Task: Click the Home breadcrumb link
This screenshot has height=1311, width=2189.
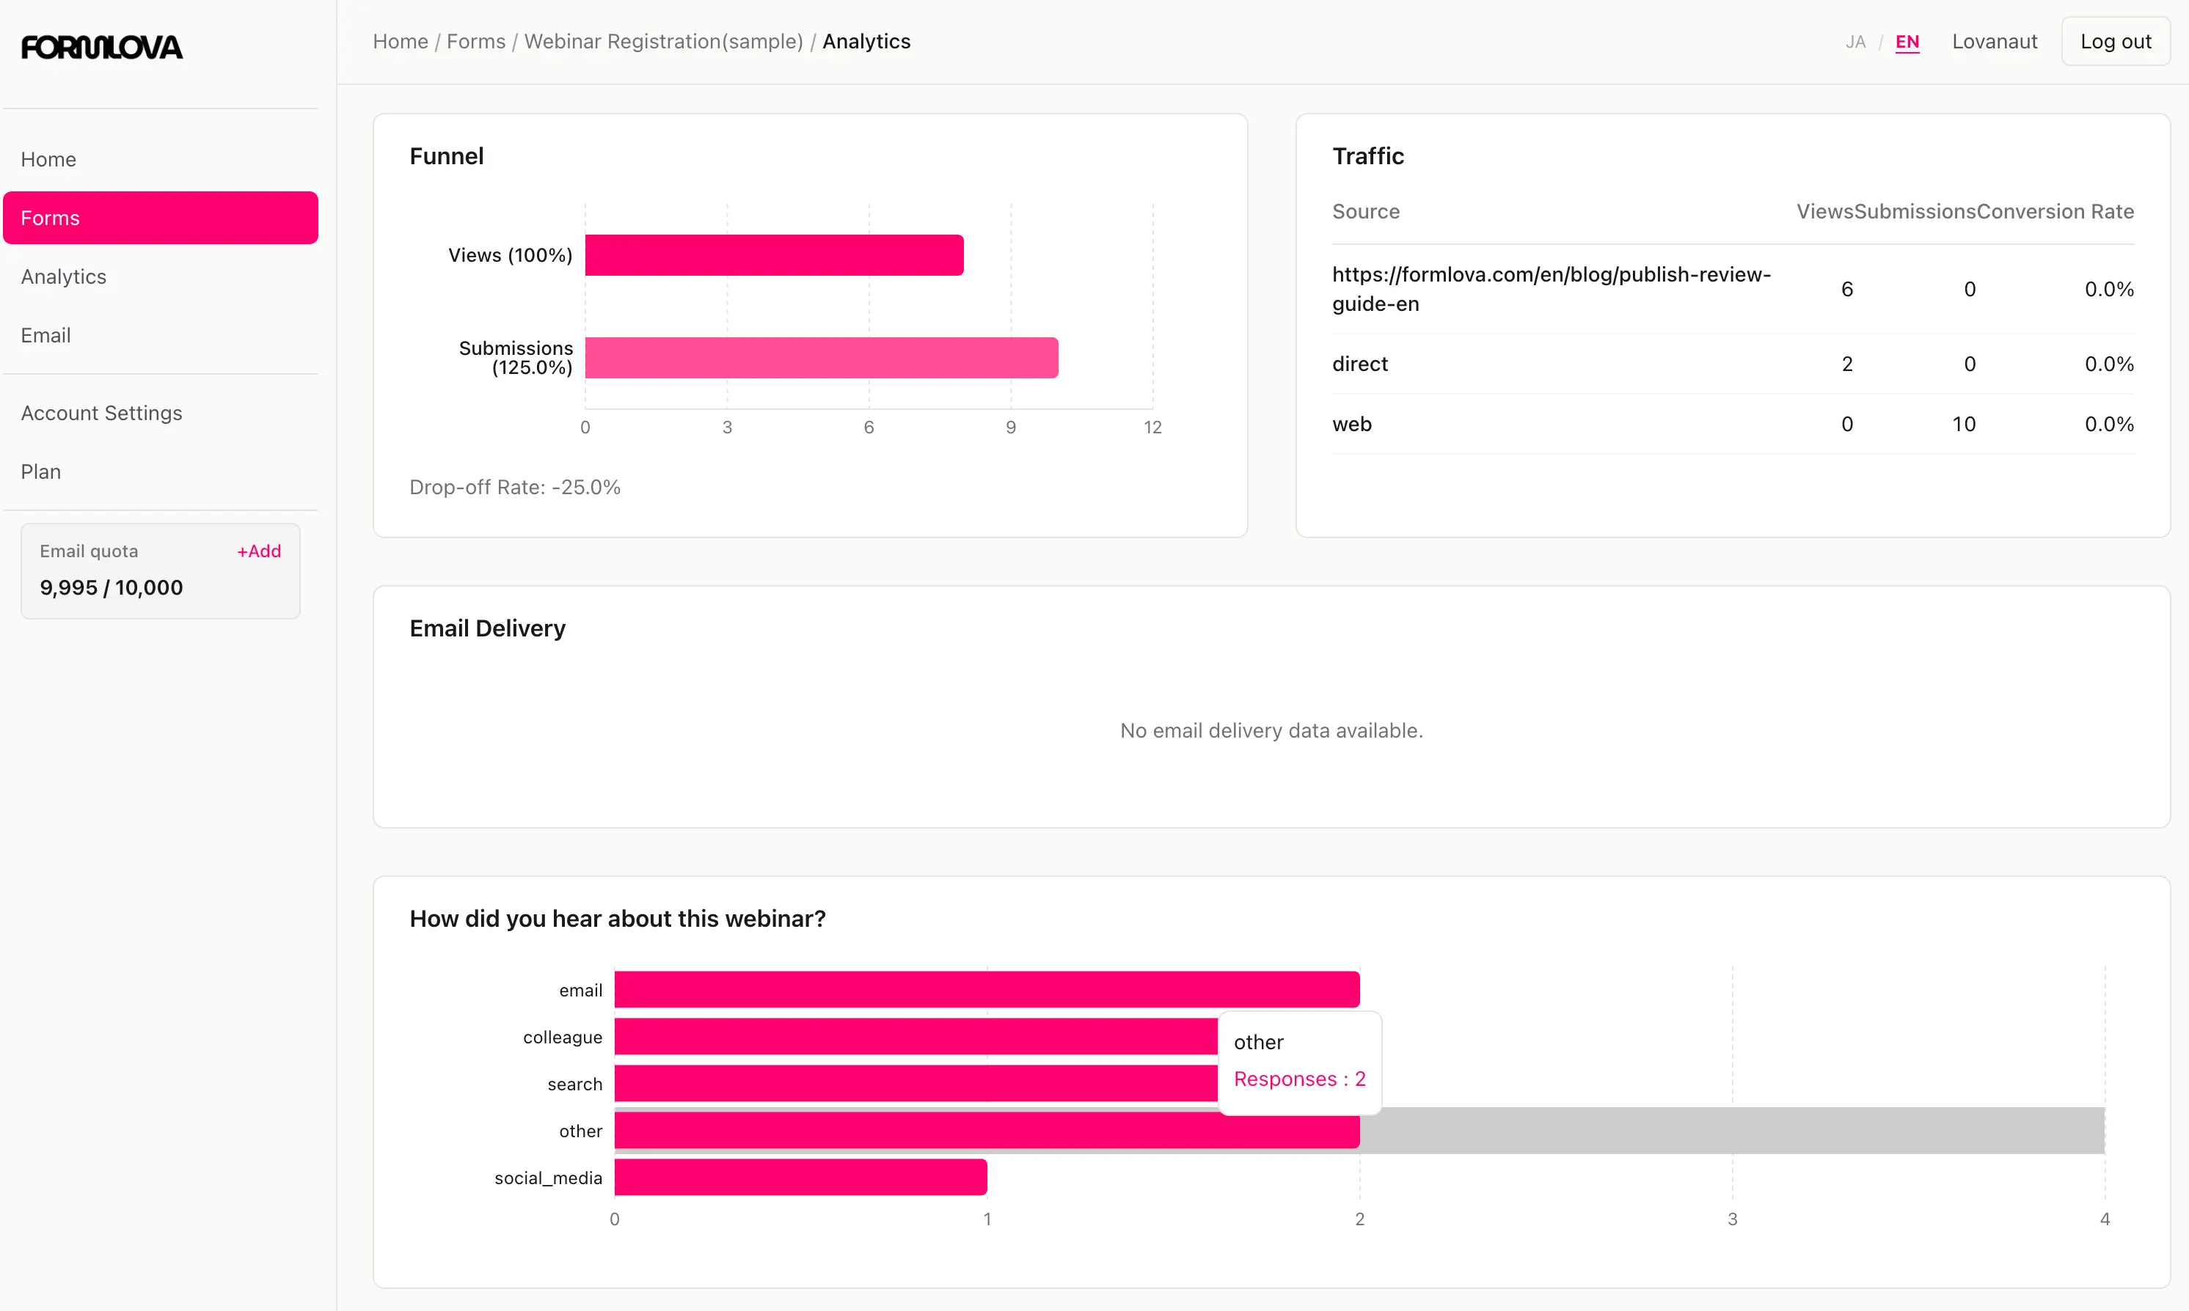Action: (401, 42)
